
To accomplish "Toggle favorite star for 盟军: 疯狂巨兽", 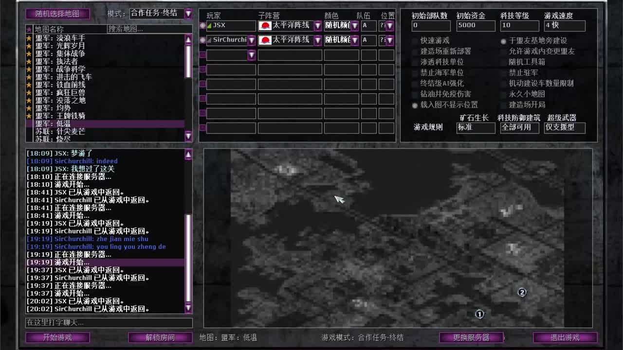I will (x=29, y=92).
